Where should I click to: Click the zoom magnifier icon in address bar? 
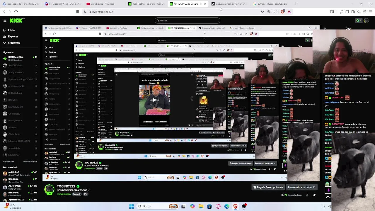pos(269,12)
